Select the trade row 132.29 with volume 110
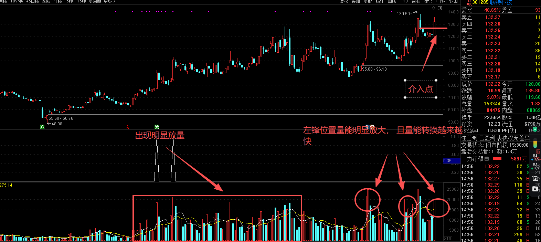The height and width of the screenshot is (242, 541). pyautogui.click(x=501, y=185)
